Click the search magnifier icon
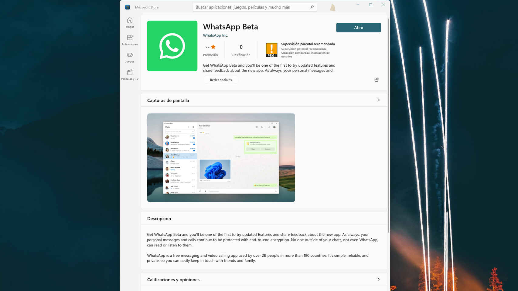Screen dimensions: 518x291 [x=312, y=7]
